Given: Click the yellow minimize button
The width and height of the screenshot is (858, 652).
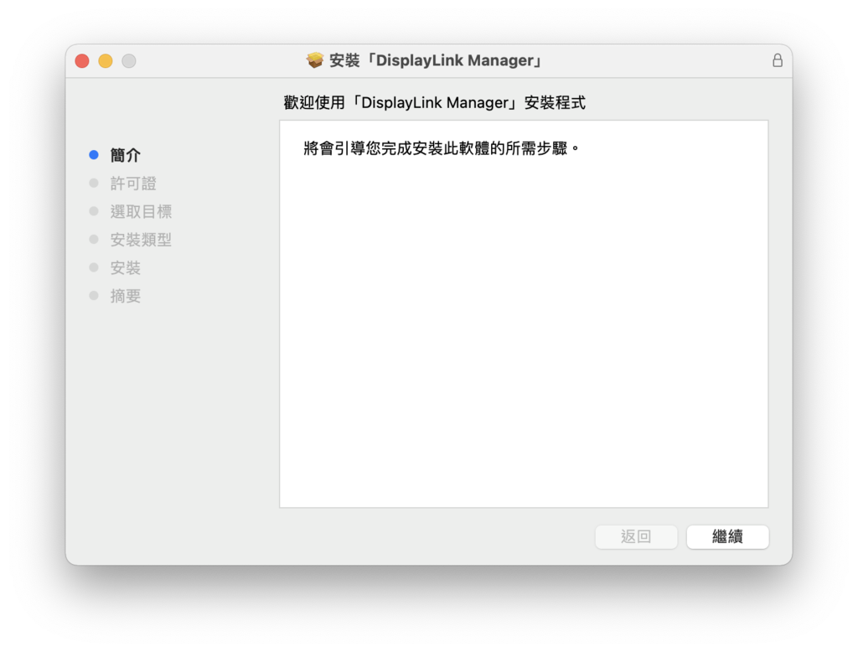Looking at the screenshot, I should pyautogui.click(x=105, y=60).
